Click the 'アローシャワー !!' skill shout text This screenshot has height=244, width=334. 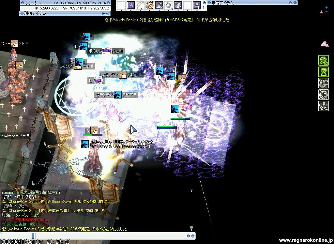tap(15, 135)
